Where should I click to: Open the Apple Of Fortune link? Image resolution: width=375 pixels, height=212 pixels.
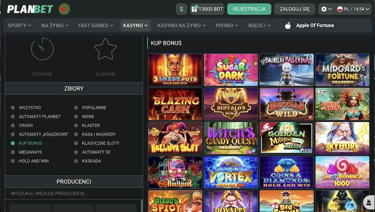[x=315, y=25]
